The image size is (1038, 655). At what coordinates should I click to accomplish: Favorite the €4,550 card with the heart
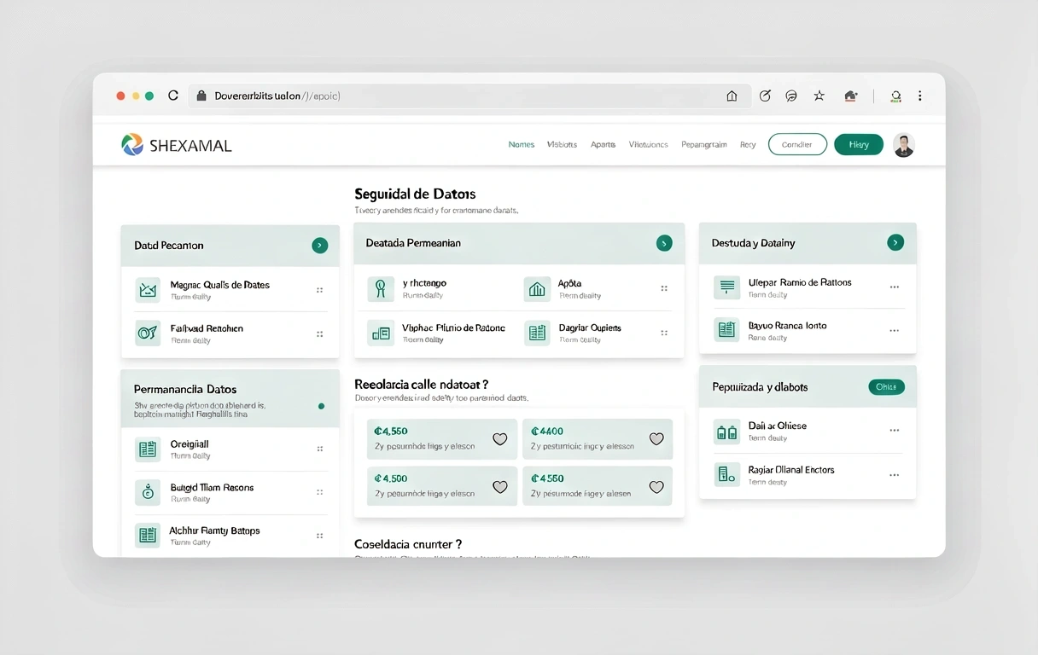500,439
